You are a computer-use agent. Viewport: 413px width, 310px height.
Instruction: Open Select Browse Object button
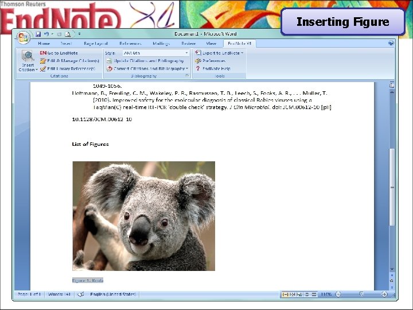[x=392, y=281]
